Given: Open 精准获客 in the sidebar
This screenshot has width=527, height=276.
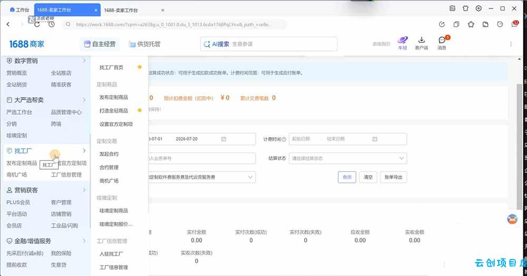Looking at the screenshot, I should click(x=61, y=85).
